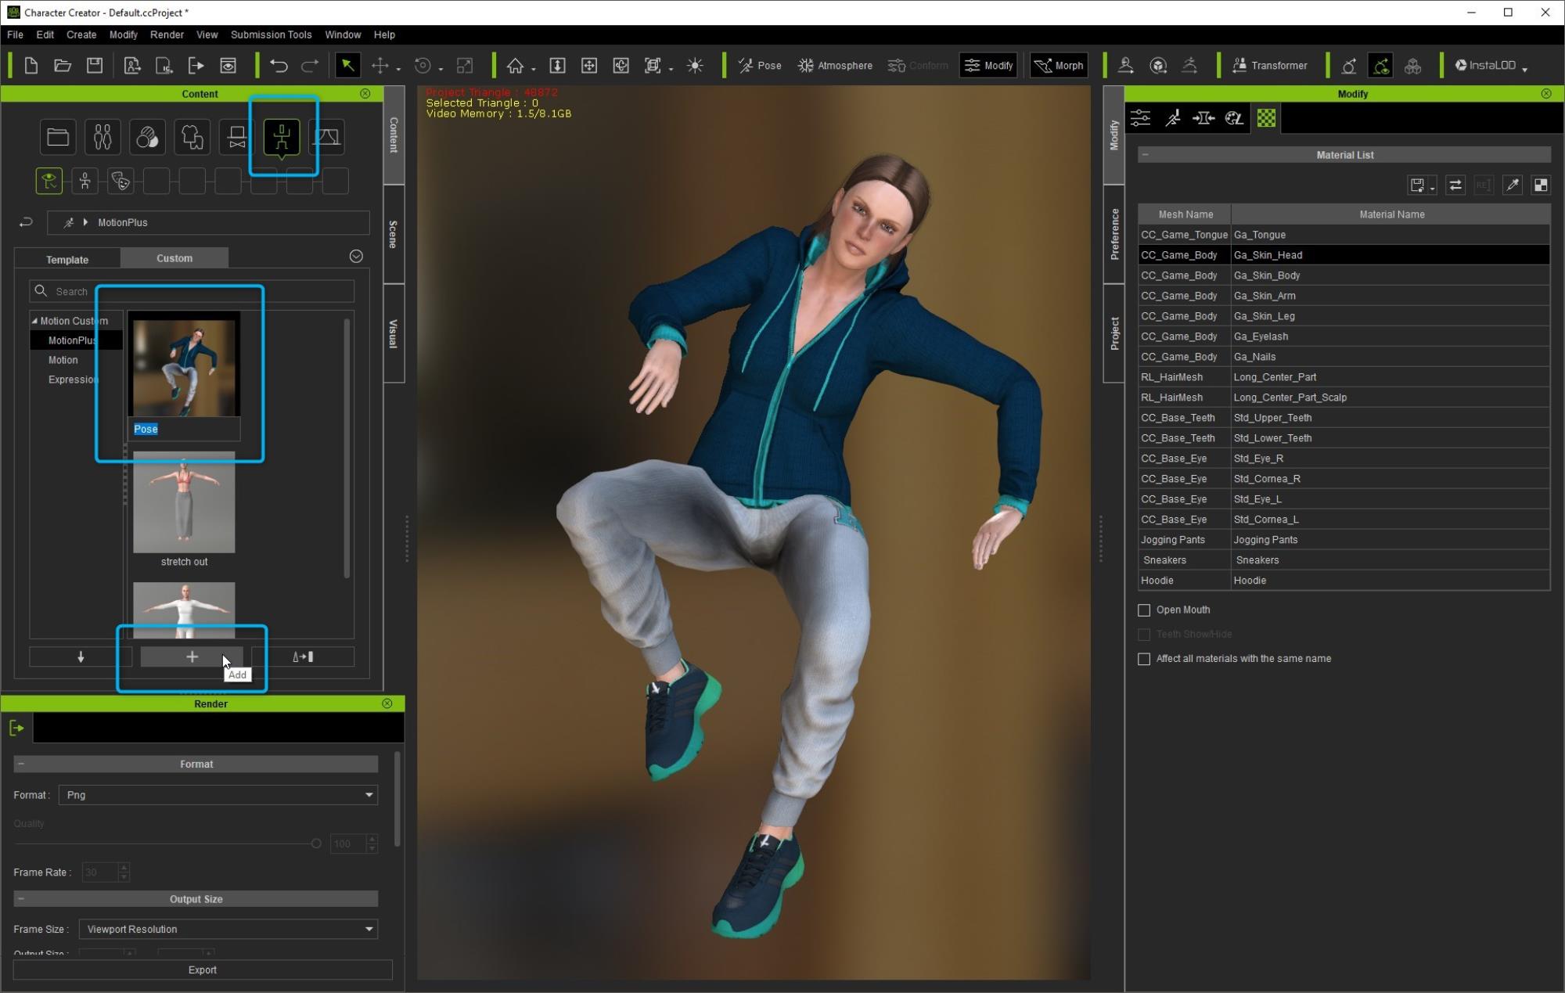The height and width of the screenshot is (993, 1565).
Task: Select the Modify menu option
Action: [x=123, y=34]
